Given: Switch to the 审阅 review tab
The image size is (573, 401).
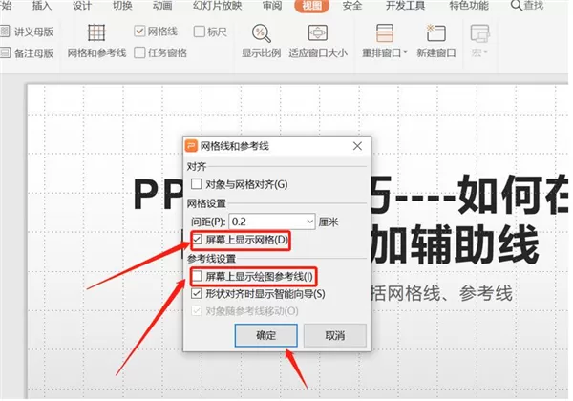Looking at the screenshot, I should 272,6.
